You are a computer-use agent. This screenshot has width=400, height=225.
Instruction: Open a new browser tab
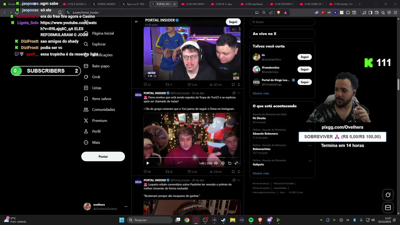[x=360, y=4]
